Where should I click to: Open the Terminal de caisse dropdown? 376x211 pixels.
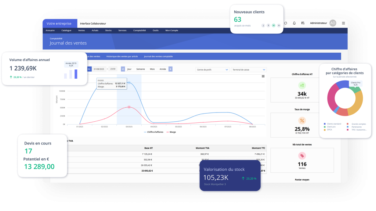coord(249,69)
